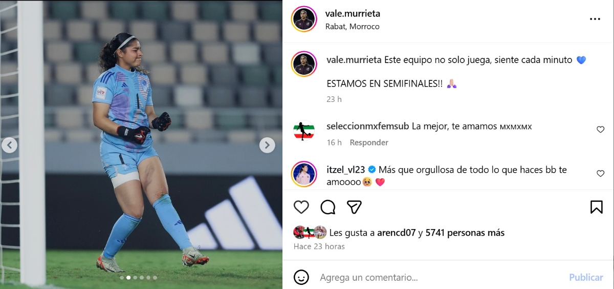The image size is (614, 289).
Task: Open more options three-dot menu
Action: click(x=595, y=19)
